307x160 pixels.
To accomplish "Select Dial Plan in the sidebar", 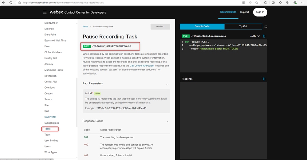I will click(49, 29).
